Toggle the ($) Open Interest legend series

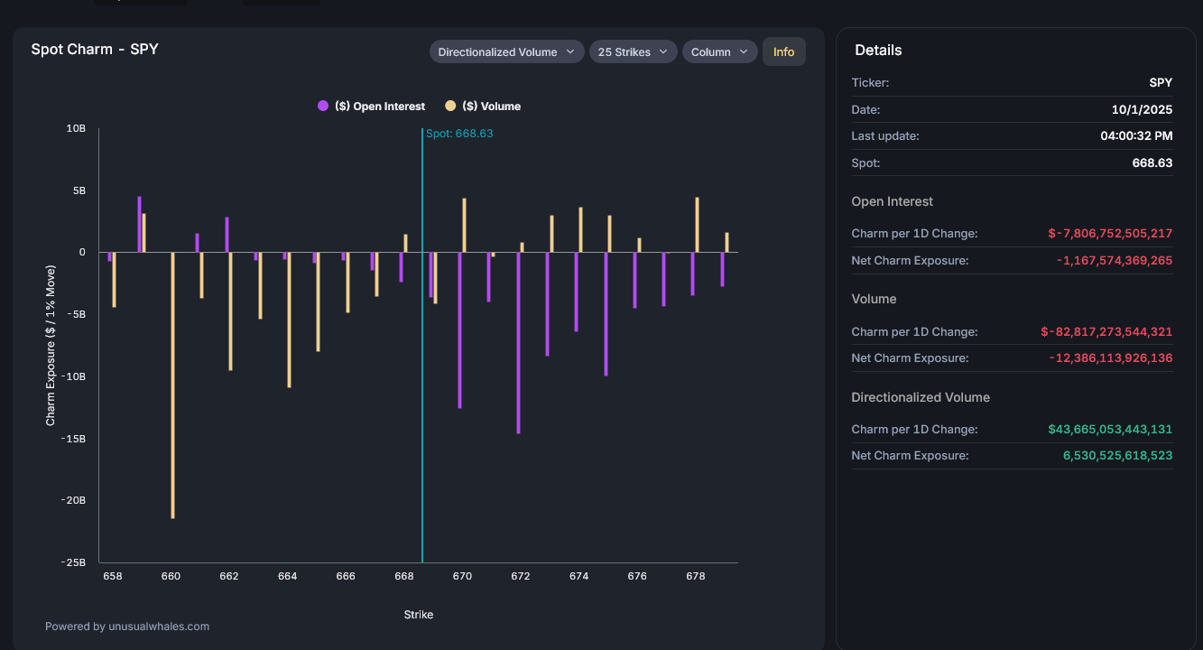[372, 107]
